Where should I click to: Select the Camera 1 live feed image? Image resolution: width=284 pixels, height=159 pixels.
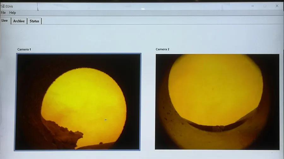click(x=78, y=101)
